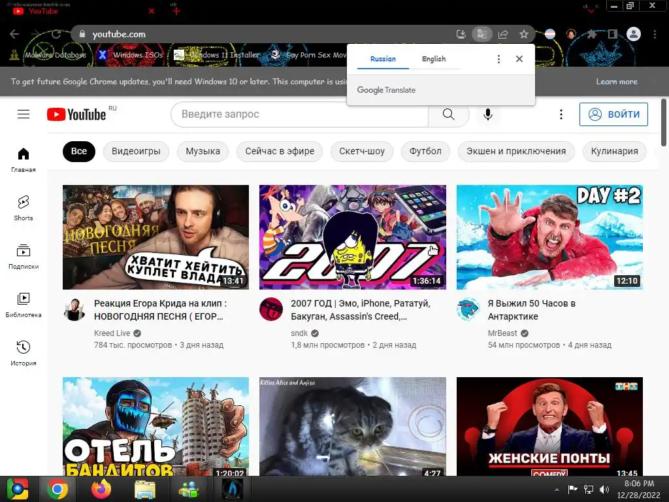Open the Malware Database bookmark
Screen dimensions: 669x502
pos(48,55)
